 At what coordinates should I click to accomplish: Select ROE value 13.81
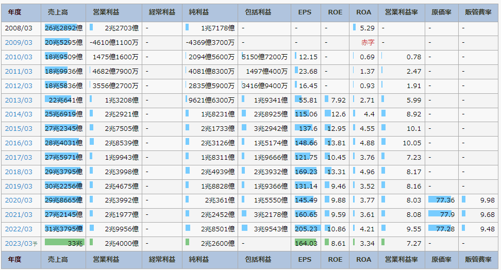point(337,143)
